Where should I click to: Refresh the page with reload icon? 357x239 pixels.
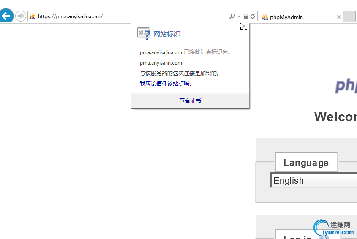pos(253,16)
